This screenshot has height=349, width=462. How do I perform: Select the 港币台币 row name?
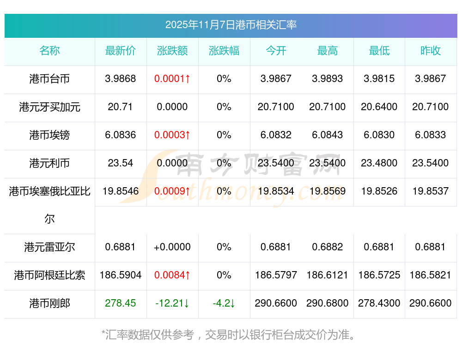point(49,79)
